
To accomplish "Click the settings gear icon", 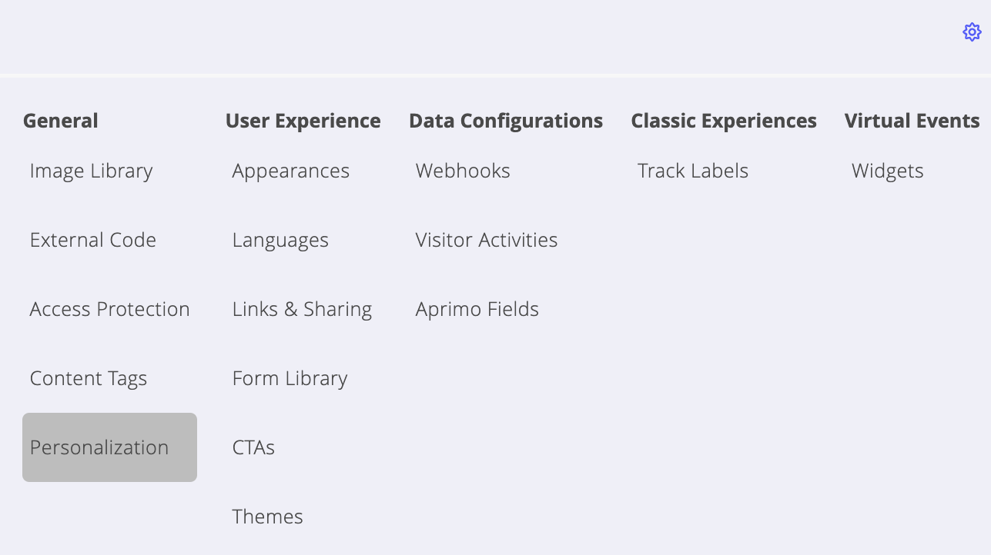I will [972, 32].
